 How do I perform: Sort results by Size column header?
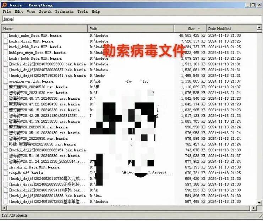click(190, 28)
